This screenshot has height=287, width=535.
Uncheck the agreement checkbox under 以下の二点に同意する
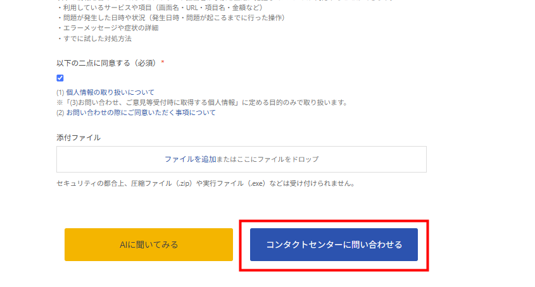click(60, 78)
